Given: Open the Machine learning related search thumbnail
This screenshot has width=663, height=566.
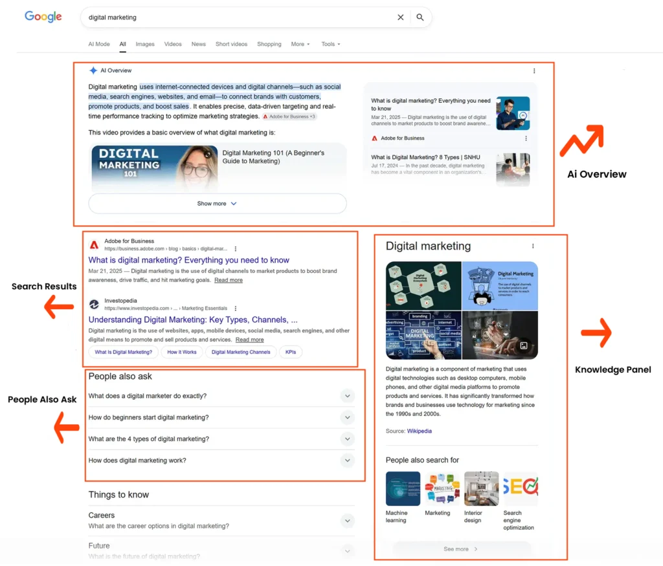Looking at the screenshot, I should (403, 489).
